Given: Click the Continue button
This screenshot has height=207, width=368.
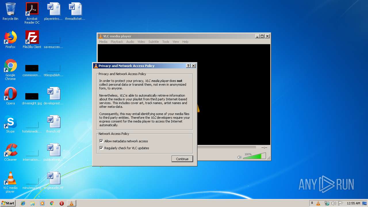Looking at the screenshot, I should pos(182,159).
